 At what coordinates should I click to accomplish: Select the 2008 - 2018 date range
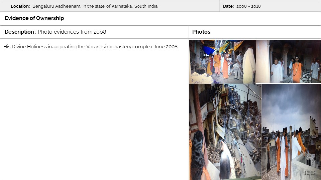coord(248,6)
